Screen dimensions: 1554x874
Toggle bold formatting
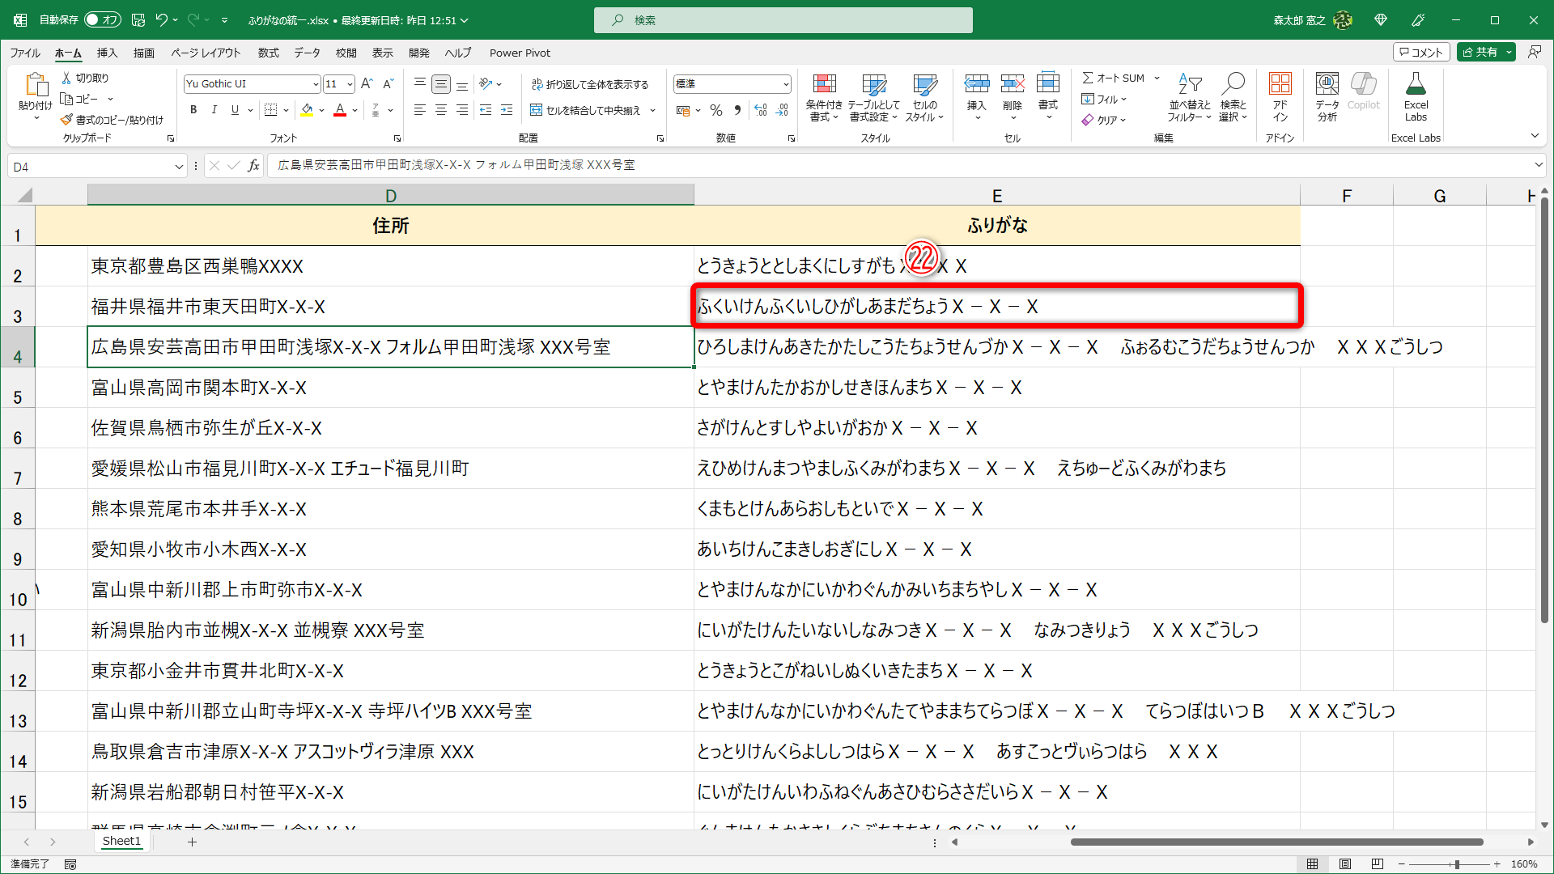(193, 110)
